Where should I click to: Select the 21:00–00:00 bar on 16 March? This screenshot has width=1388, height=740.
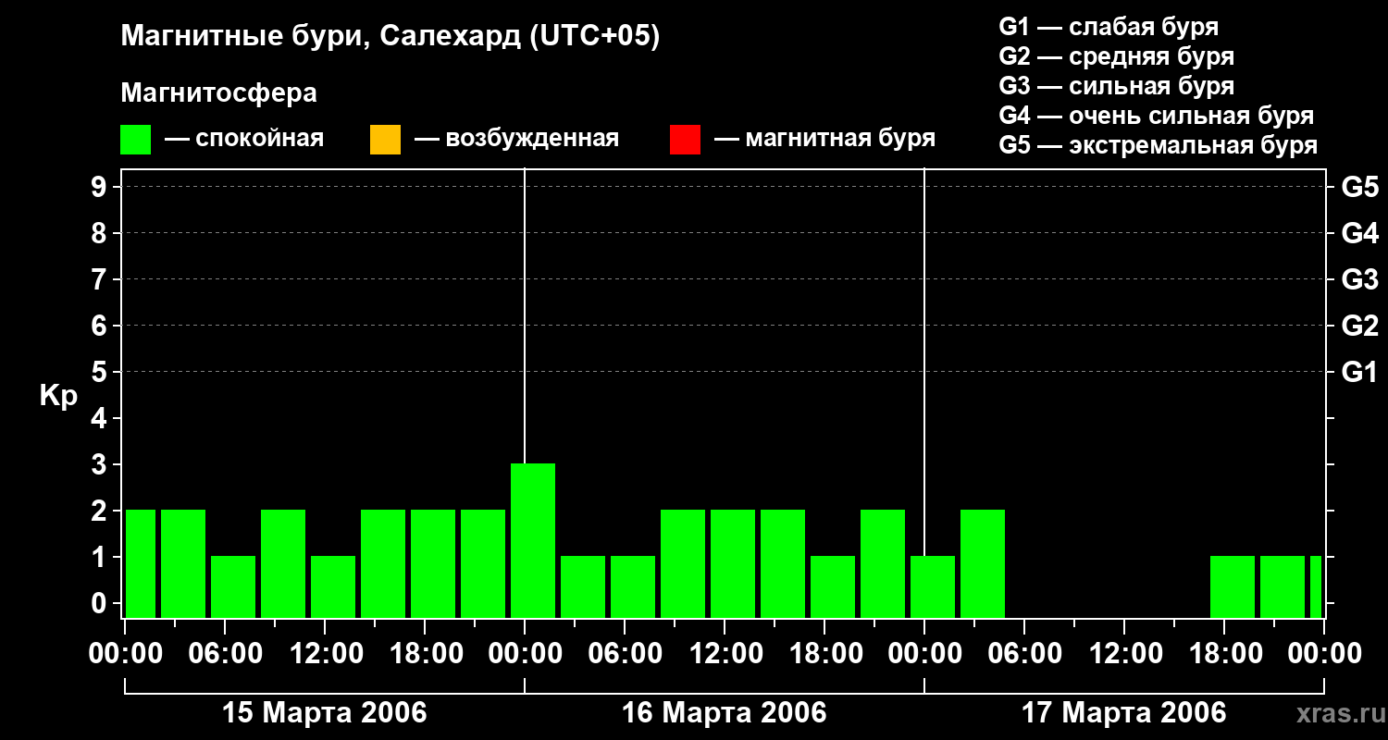tap(883, 563)
